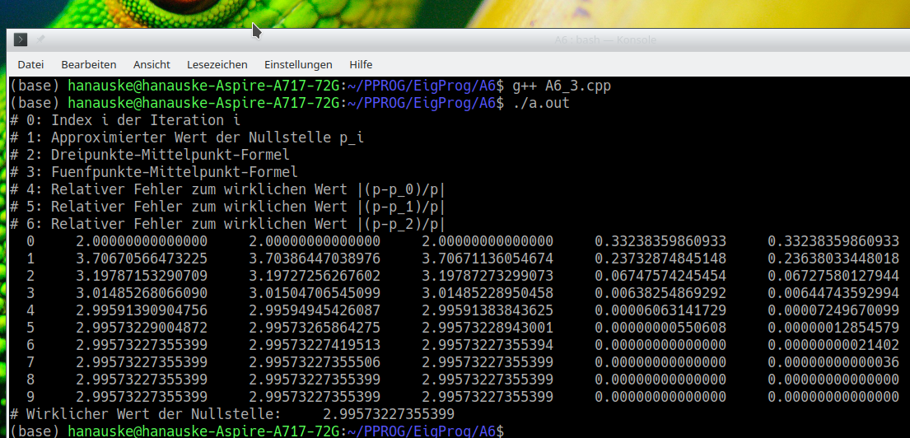Click the value 3.70386447038976

[x=315, y=259]
